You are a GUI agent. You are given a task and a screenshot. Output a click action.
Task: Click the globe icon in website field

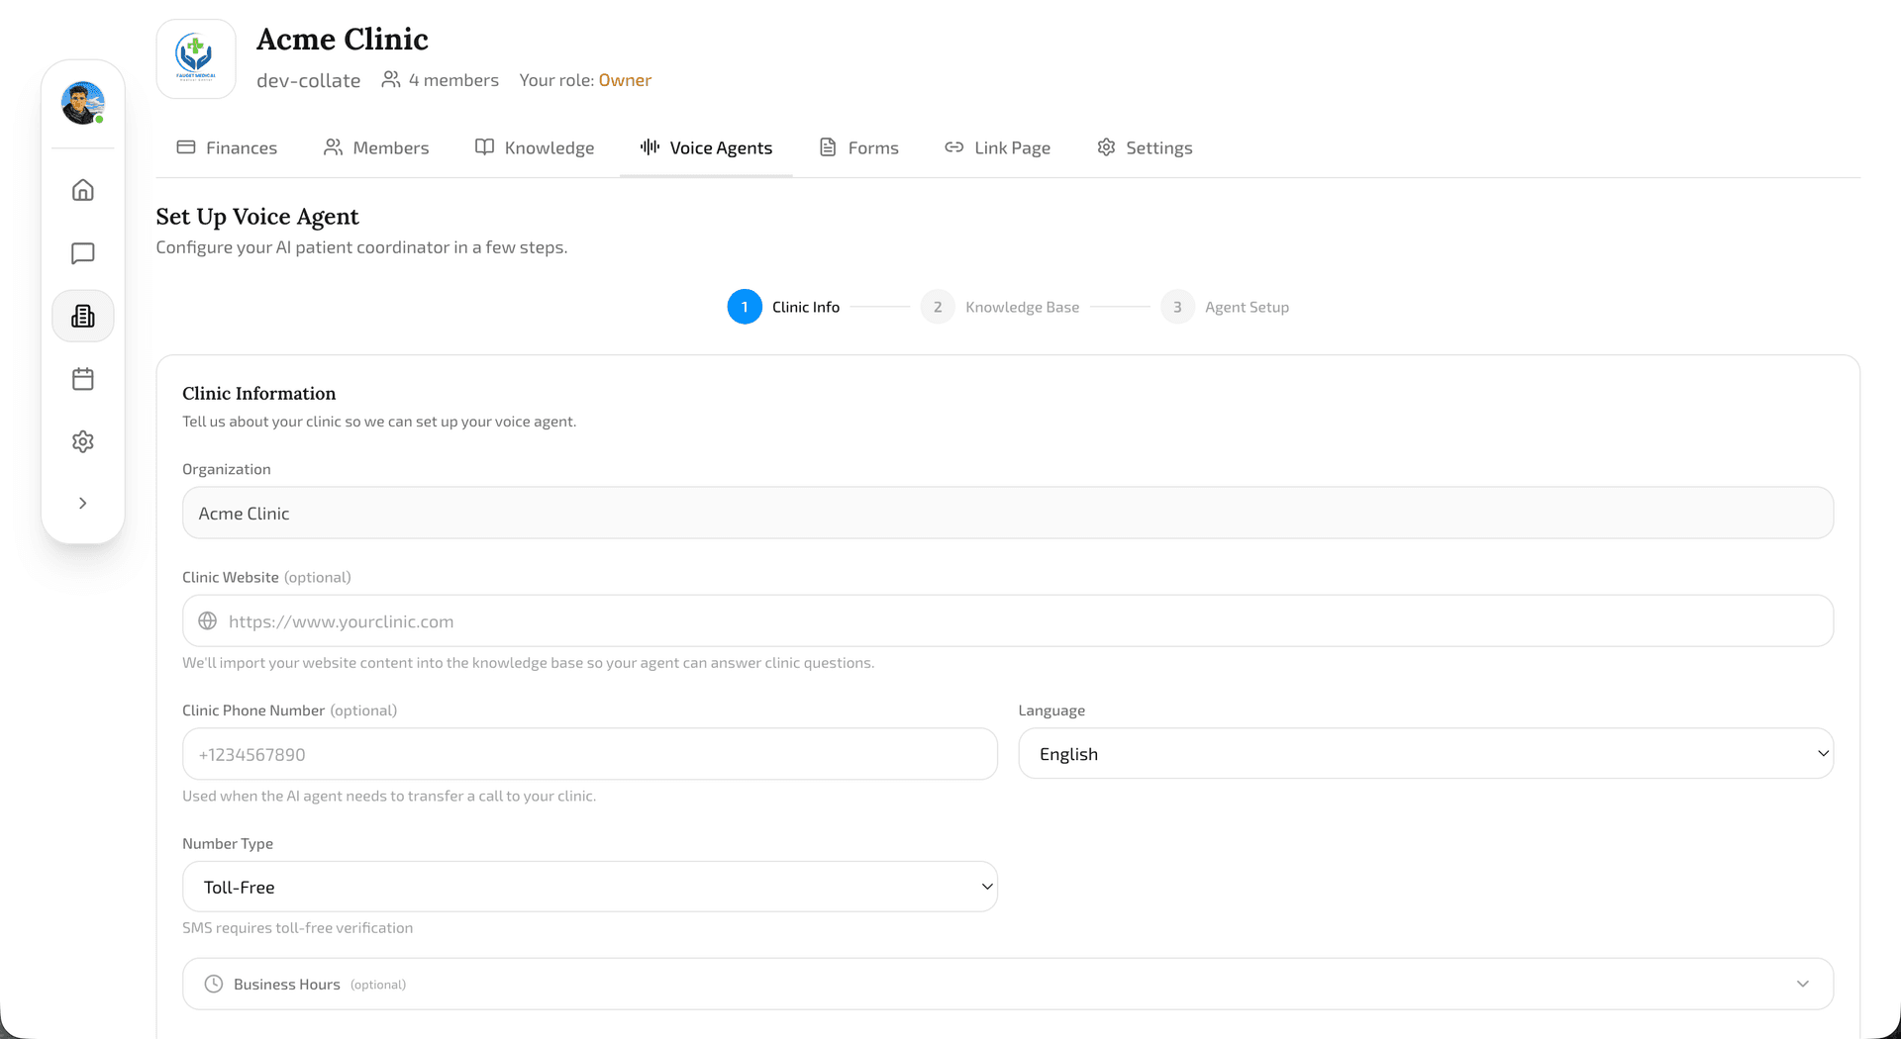[208, 620]
